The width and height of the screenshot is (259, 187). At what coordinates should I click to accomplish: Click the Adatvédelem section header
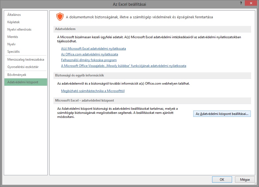tap(152, 29)
